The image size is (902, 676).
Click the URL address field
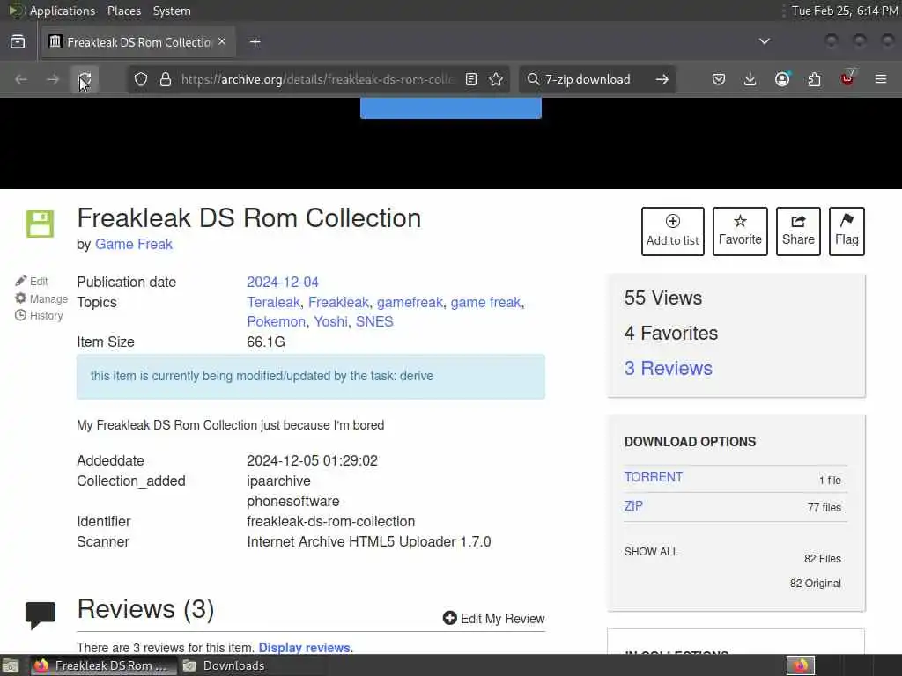pos(317,79)
